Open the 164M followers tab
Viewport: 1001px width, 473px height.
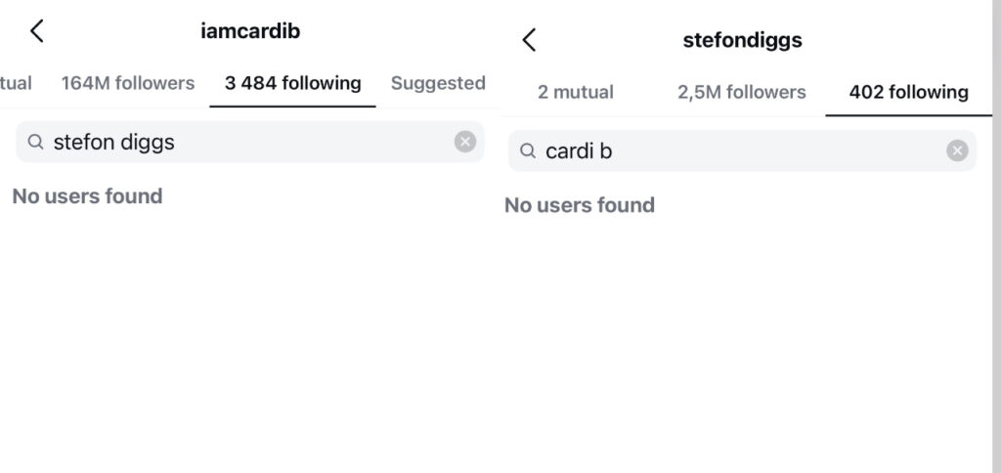tap(128, 84)
